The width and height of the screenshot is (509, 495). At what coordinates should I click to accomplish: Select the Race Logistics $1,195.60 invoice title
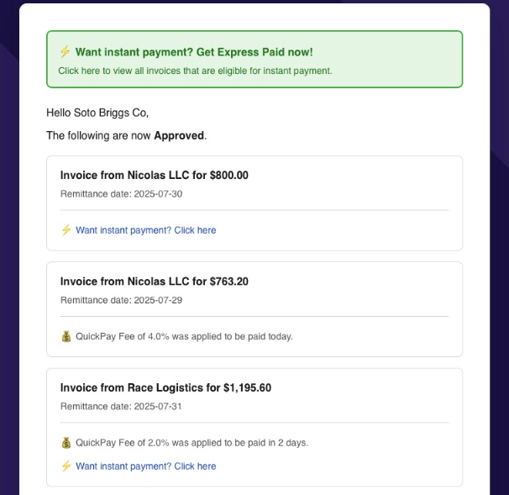click(165, 388)
